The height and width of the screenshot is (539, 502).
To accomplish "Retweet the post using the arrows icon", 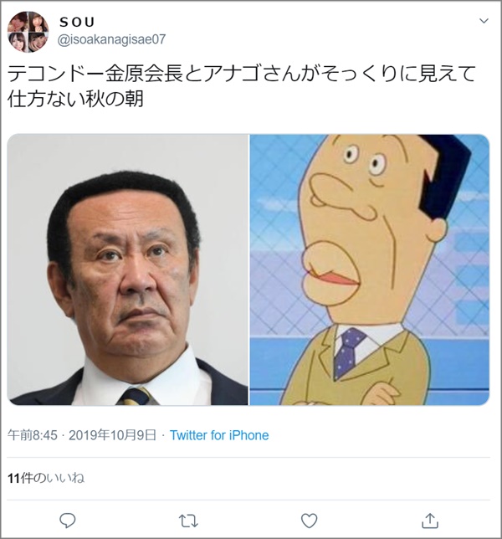I will [188, 521].
